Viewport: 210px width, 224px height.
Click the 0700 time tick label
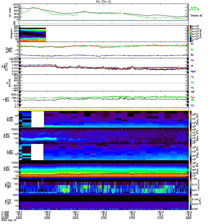(104, 218)
